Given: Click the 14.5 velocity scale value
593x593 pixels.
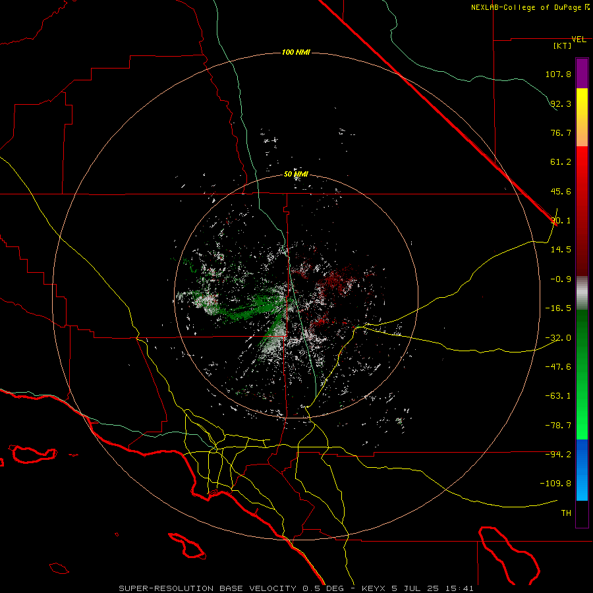Looking at the screenshot, I should [x=561, y=250].
